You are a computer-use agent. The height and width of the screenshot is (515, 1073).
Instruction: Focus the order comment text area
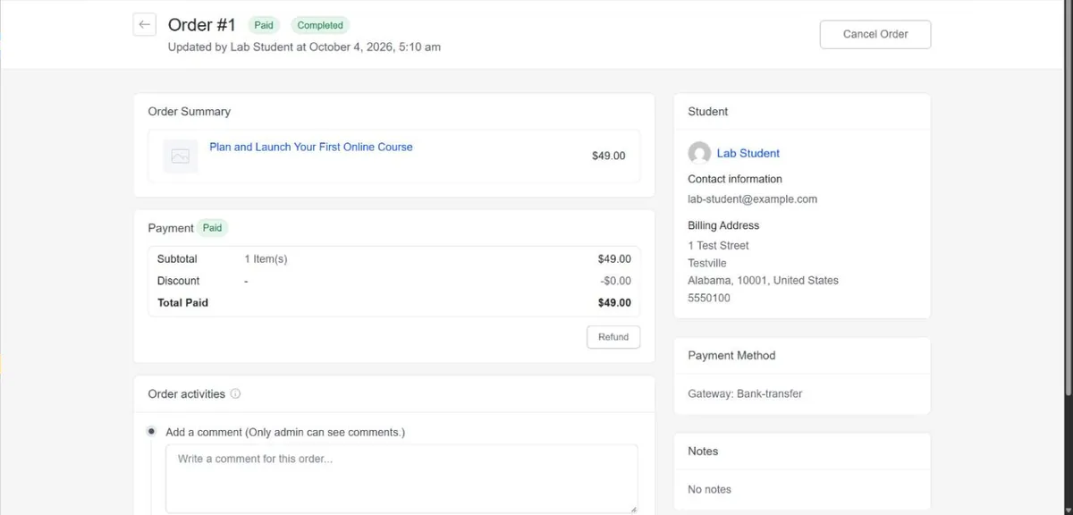click(x=402, y=478)
